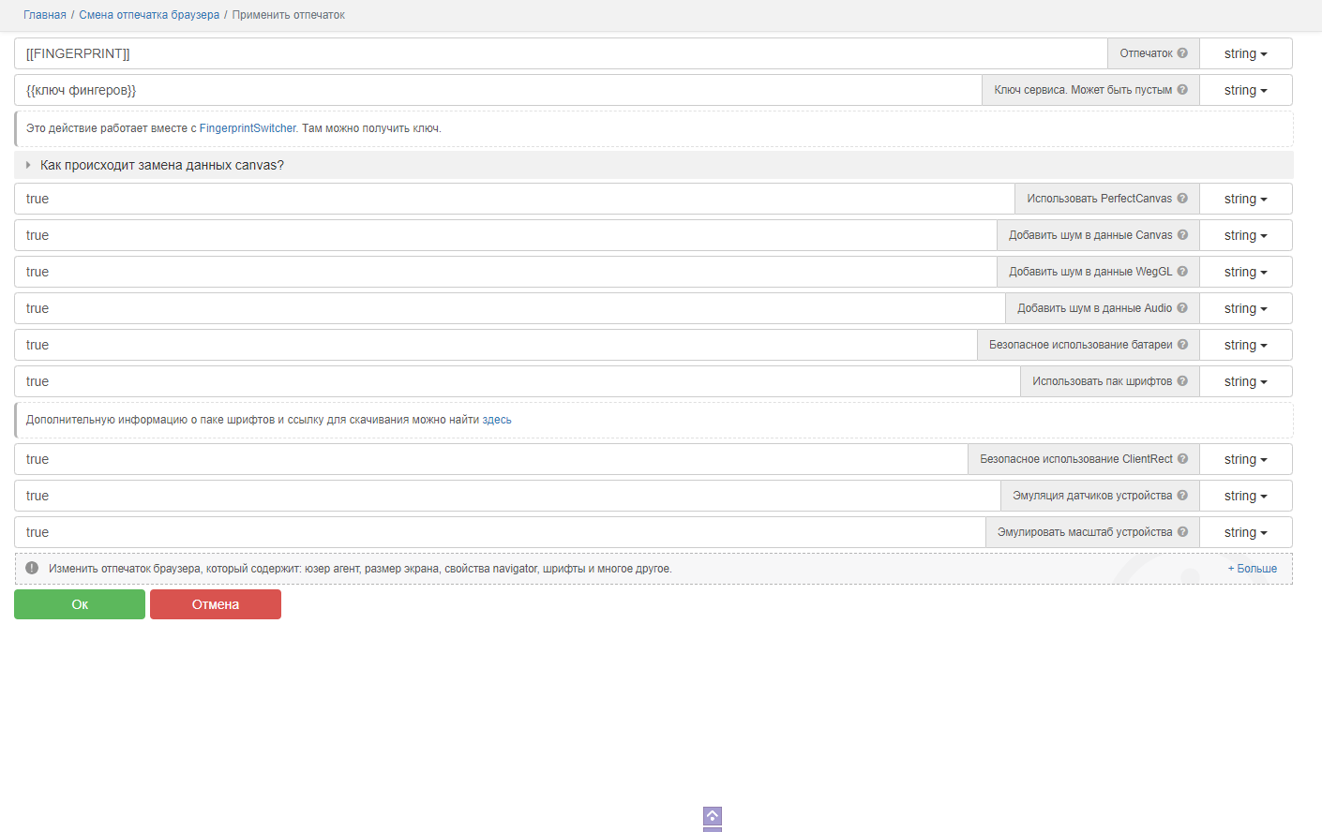Click the [[FINGERPRINT]] input field
Image resolution: width=1322 pixels, height=832 pixels.
561,53
